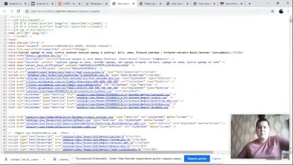Screen dimensions: 293x165
Task: Open the Roboto Google Fonts link
Action: click(72, 88)
